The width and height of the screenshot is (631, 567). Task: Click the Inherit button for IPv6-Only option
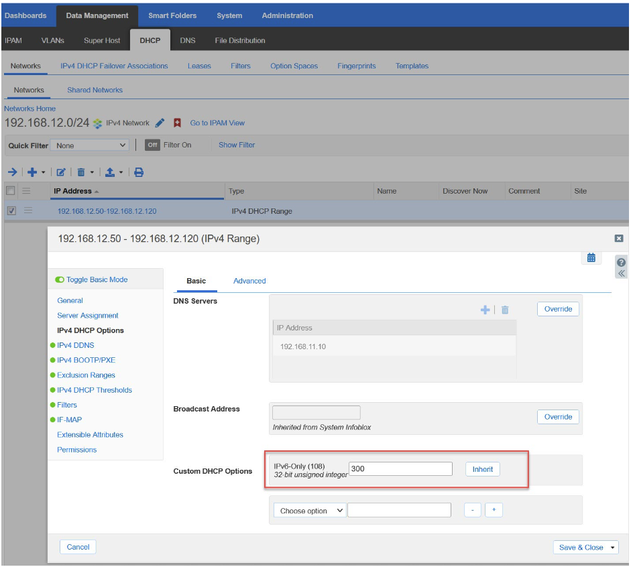coord(482,469)
